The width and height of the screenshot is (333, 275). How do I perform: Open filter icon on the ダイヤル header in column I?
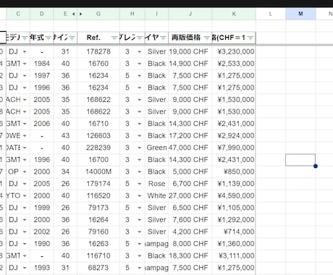[x=163, y=38]
